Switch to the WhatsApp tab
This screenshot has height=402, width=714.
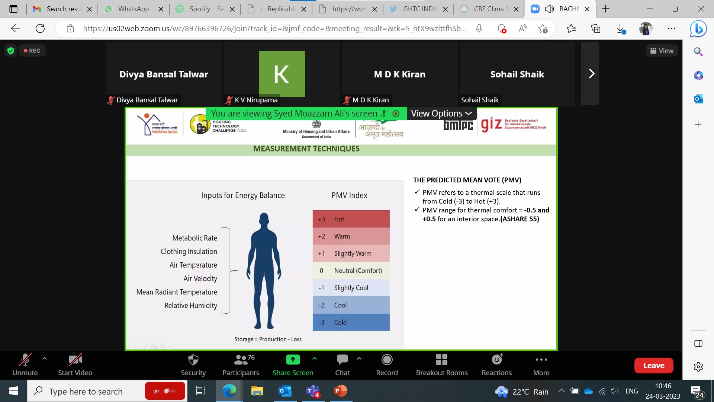click(x=133, y=9)
